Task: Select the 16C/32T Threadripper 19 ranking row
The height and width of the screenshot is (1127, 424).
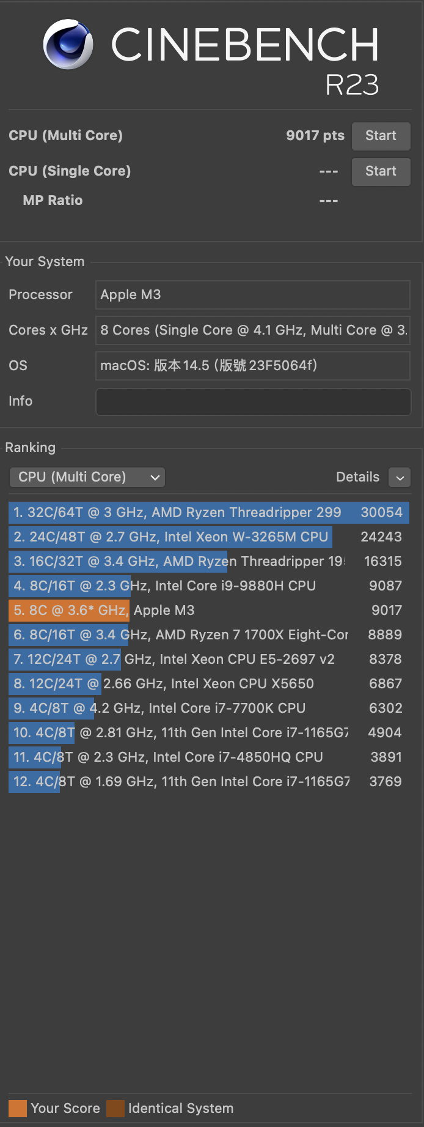Action: click(x=209, y=562)
